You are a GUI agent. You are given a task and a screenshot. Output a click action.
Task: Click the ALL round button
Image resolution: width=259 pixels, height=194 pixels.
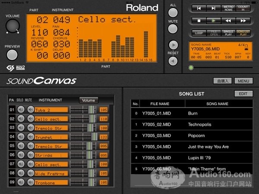coord(173,13)
